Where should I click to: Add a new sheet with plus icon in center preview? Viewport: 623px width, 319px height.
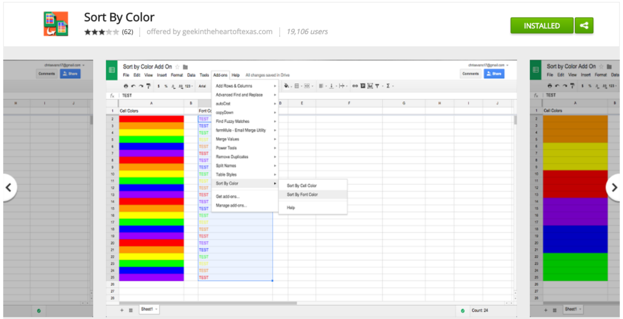point(122,310)
